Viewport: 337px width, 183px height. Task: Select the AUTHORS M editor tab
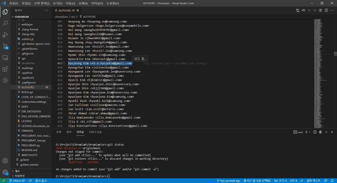[67, 10]
